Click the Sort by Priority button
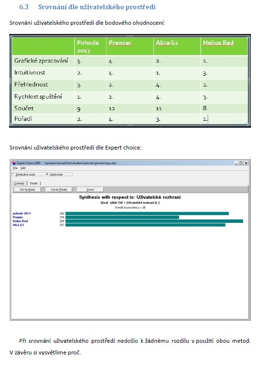The height and width of the screenshot is (369, 261). [59, 189]
